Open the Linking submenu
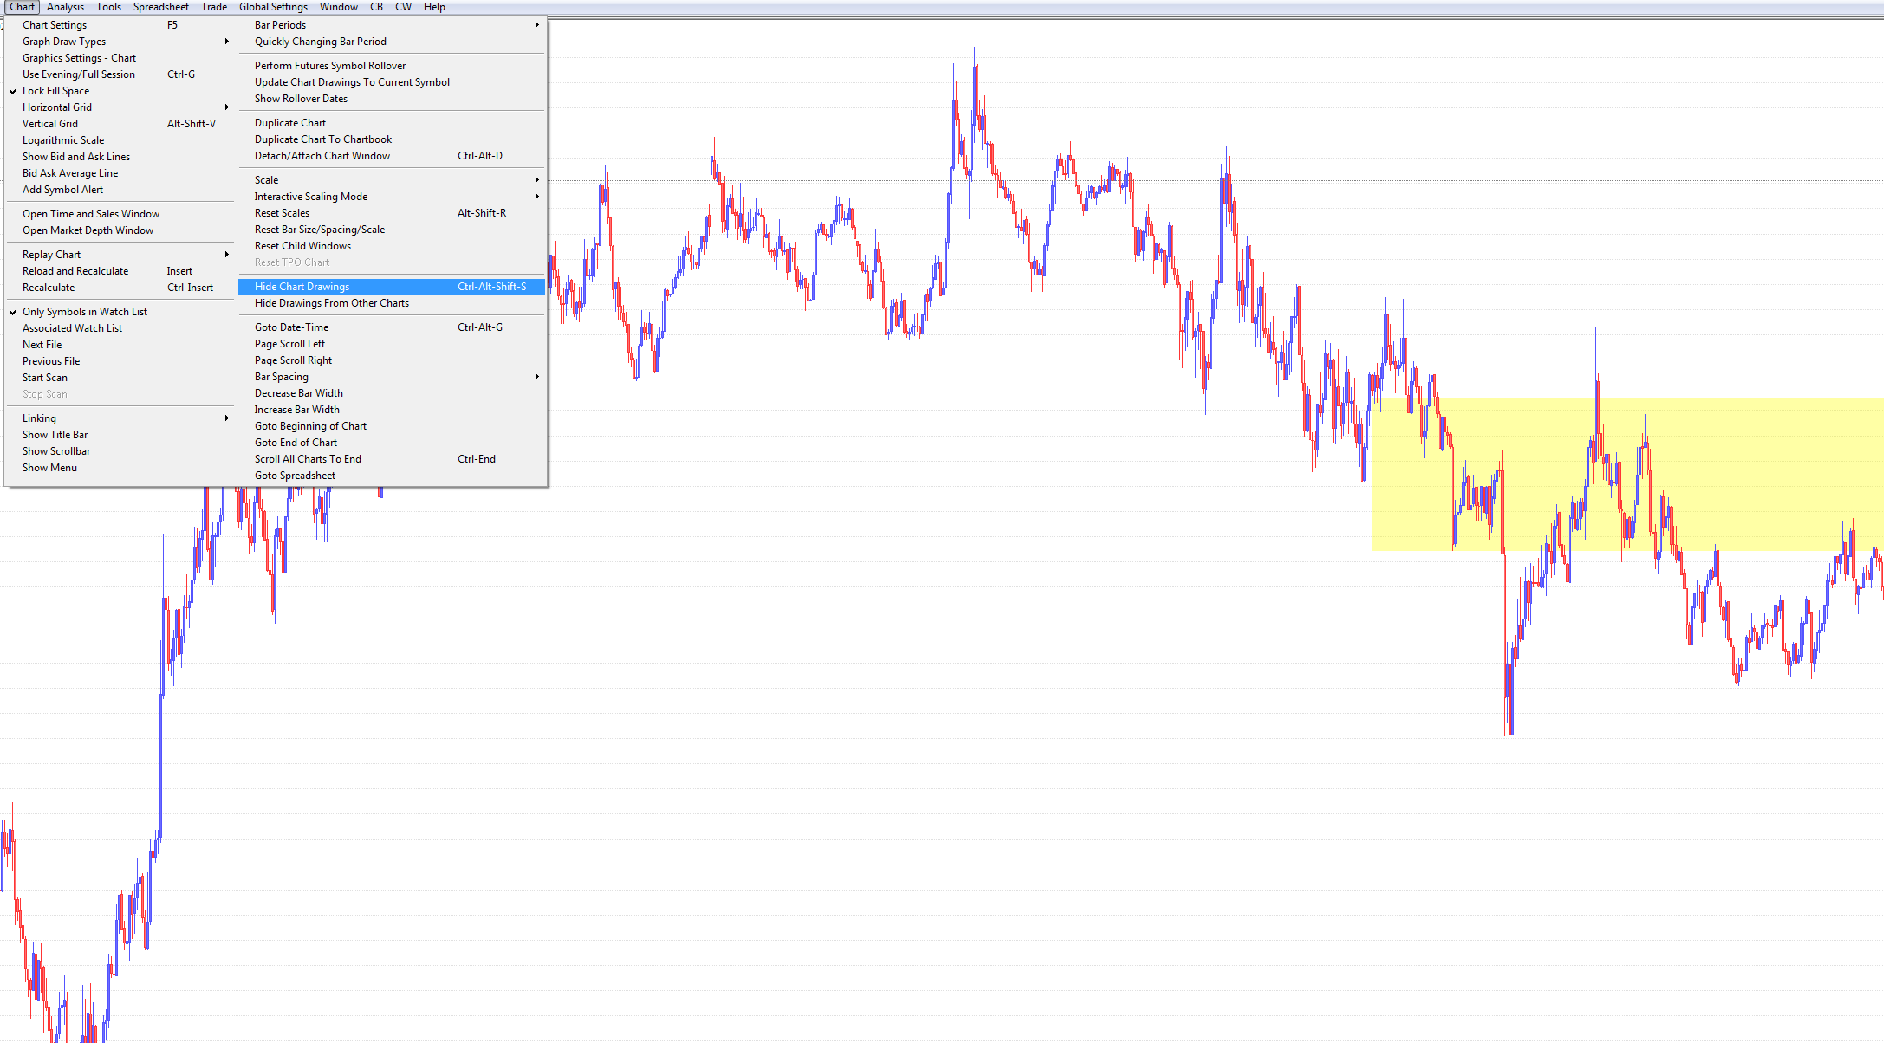1884x1043 pixels. coord(39,418)
